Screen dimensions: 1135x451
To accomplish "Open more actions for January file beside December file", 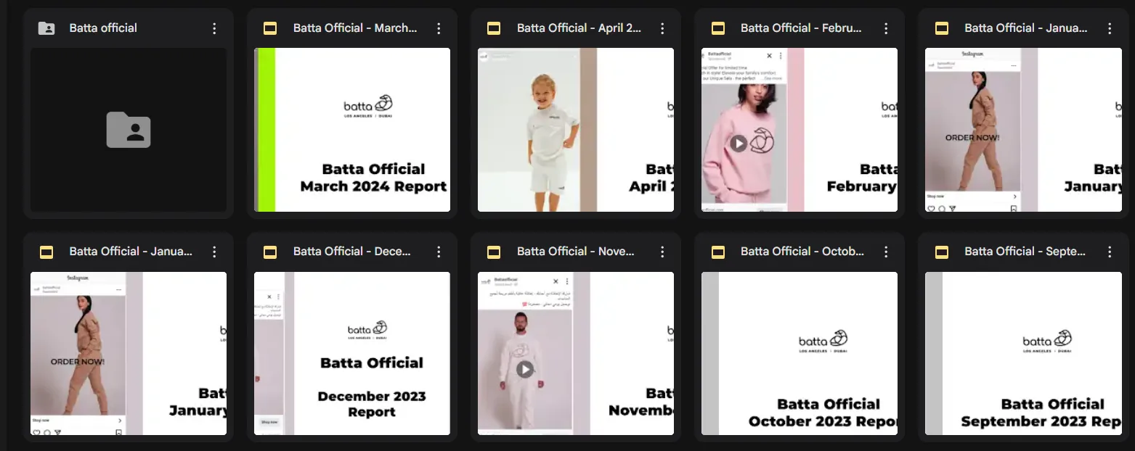I will 214,252.
